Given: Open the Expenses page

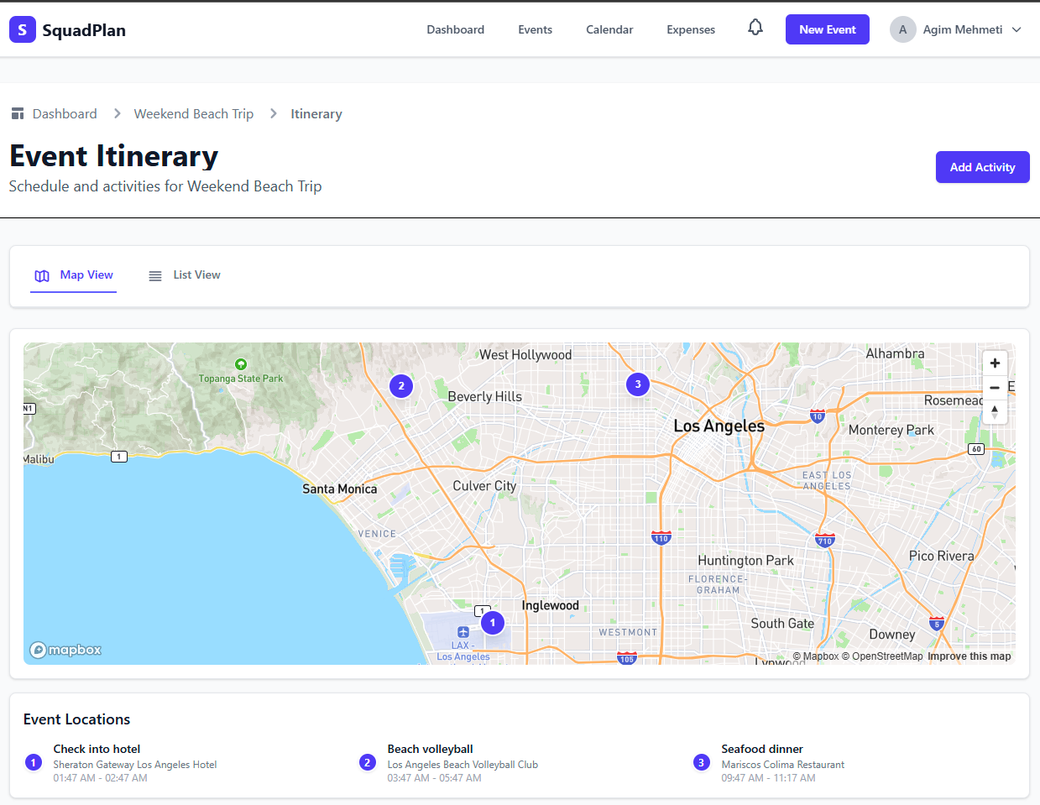Looking at the screenshot, I should click(x=690, y=29).
